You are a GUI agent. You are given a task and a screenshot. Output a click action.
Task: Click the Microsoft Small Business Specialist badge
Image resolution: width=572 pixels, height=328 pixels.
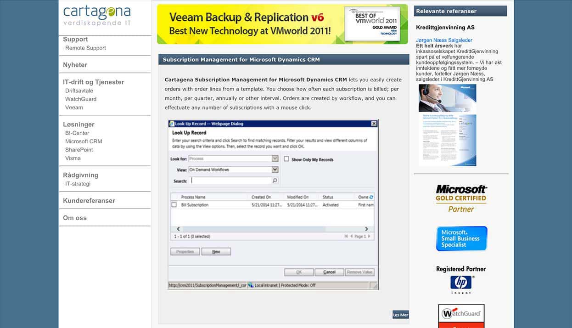[x=461, y=238]
